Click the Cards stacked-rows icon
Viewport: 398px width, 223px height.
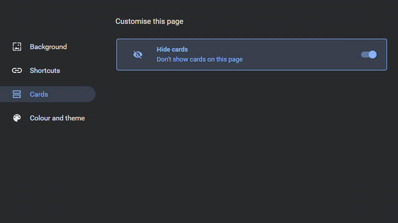[x=17, y=94]
